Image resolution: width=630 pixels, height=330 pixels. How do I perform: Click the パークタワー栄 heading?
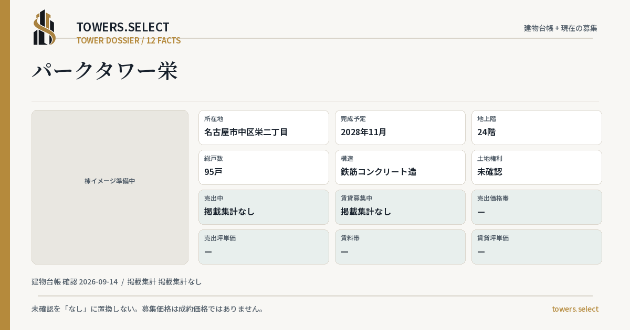coord(105,71)
